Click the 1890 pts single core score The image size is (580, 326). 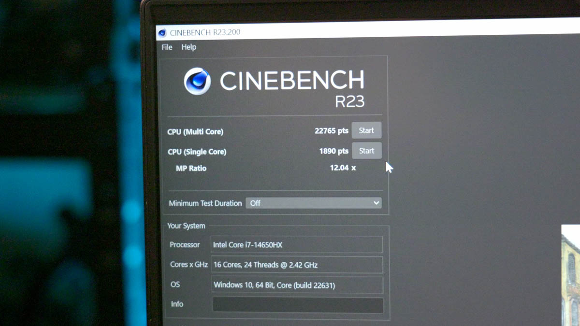pos(333,151)
